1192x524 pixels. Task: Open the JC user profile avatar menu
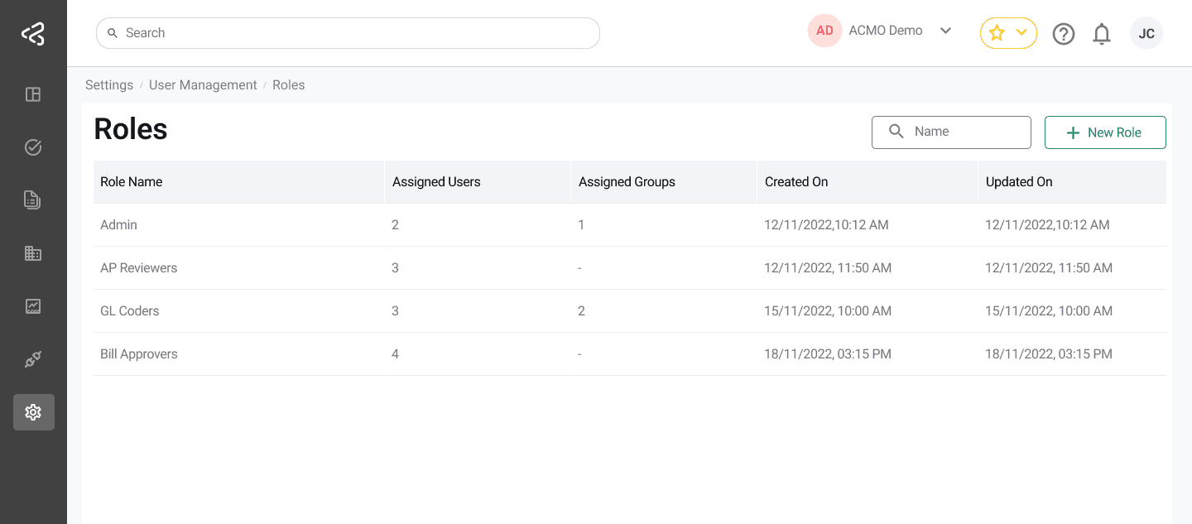point(1146,33)
